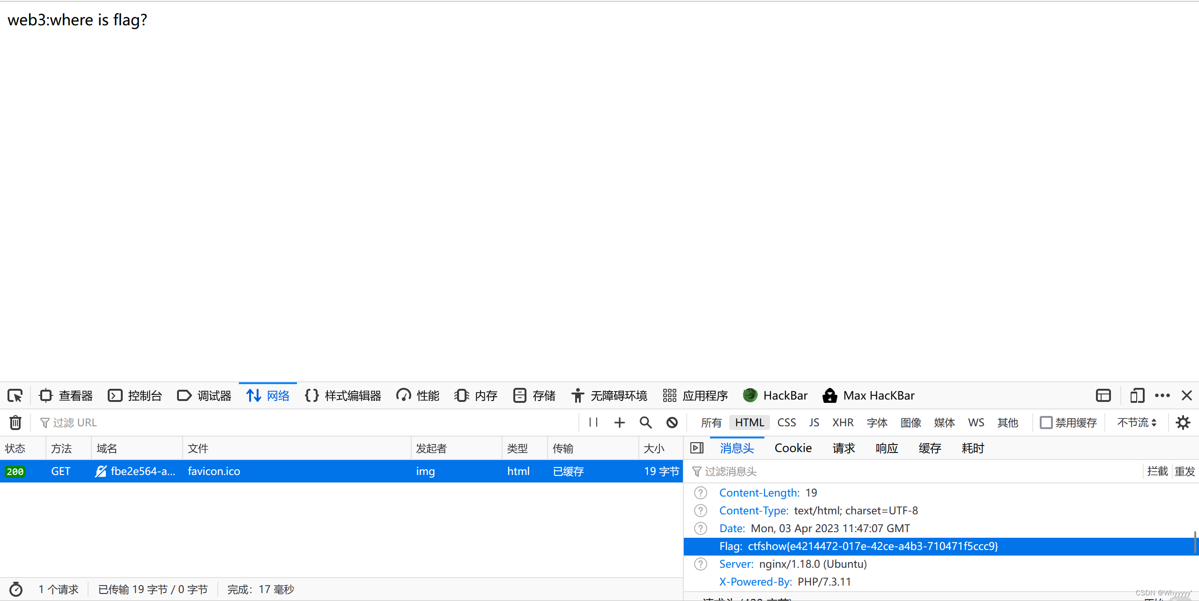Click the 拦截 block button
The height and width of the screenshot is (601, 1199).
point(1157,471)
